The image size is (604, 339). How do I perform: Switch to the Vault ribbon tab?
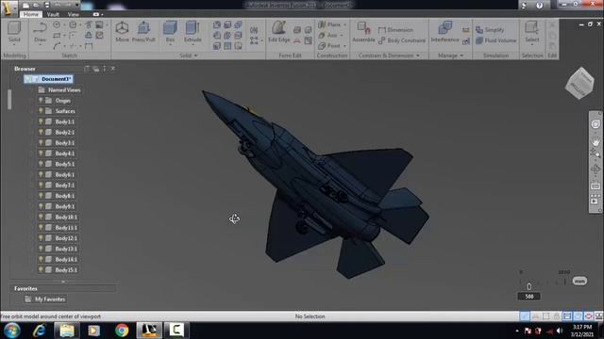click(x=53, y=14)
